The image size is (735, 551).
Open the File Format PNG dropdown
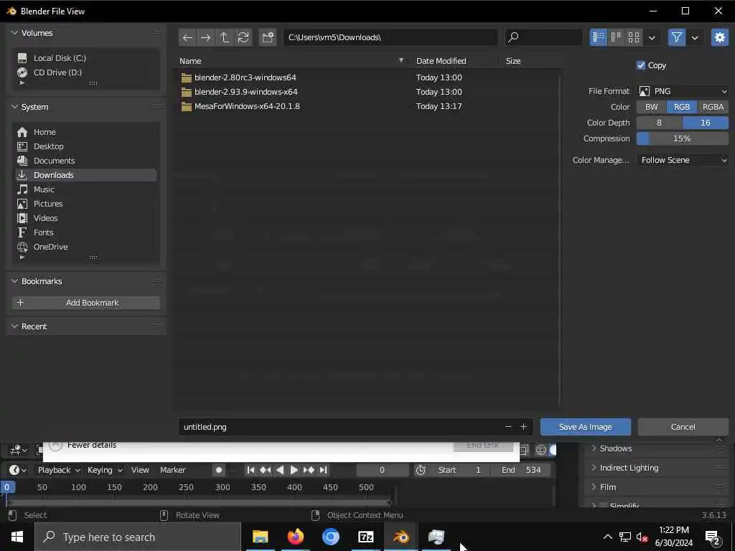click(682, 91)
